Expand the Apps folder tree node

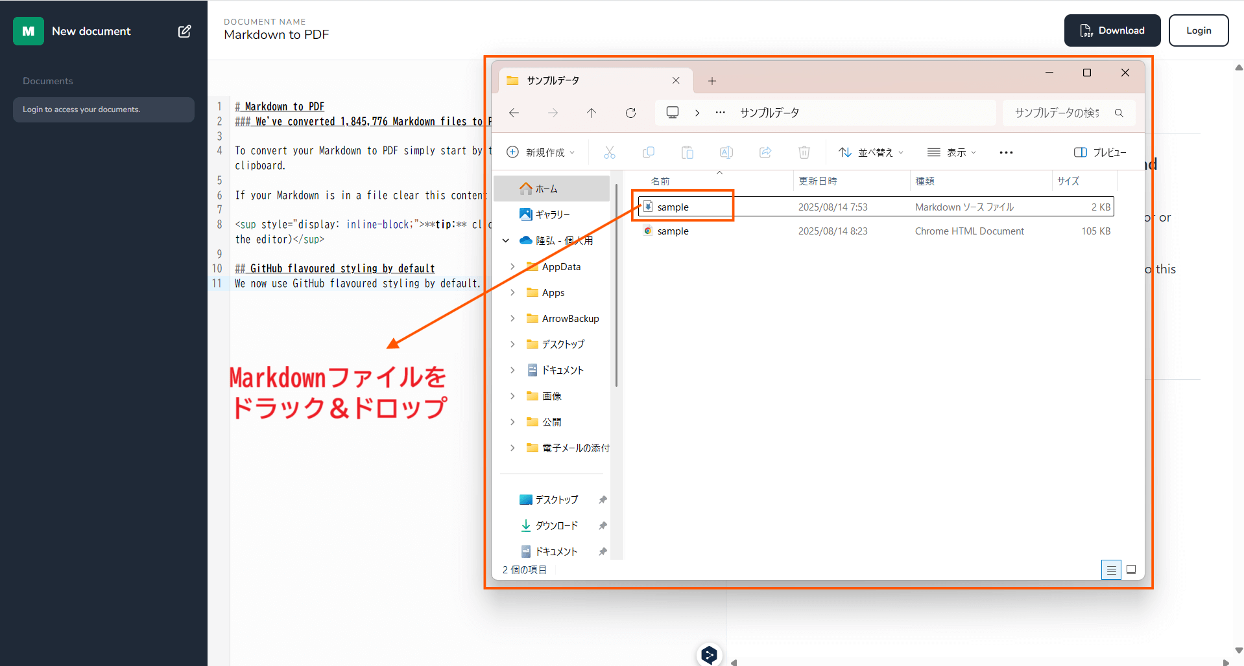[512, 293]
